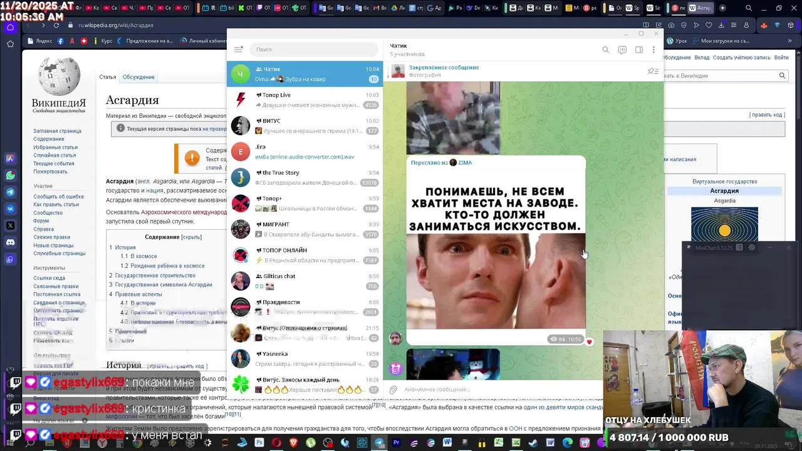Open the ТОПОР ОНЛАЙН channel

[x=305, y=255]
